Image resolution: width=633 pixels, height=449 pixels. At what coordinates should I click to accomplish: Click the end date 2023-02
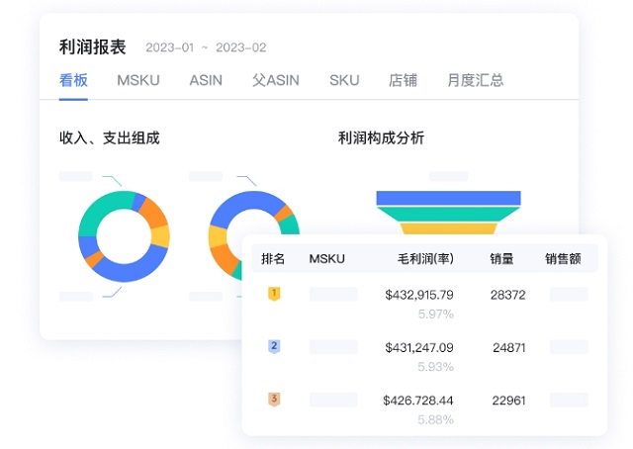tap(241, 47)
